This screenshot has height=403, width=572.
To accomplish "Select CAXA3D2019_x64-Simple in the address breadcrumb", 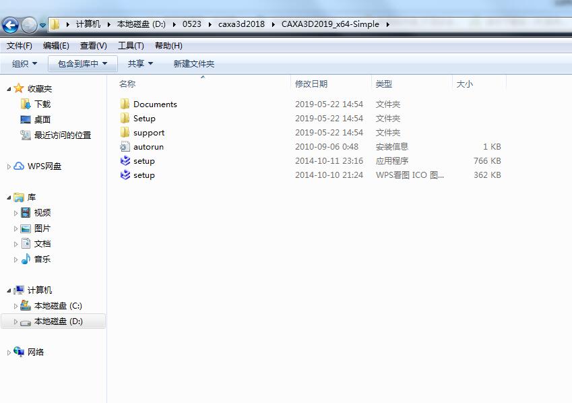I will tap(330, 24).
